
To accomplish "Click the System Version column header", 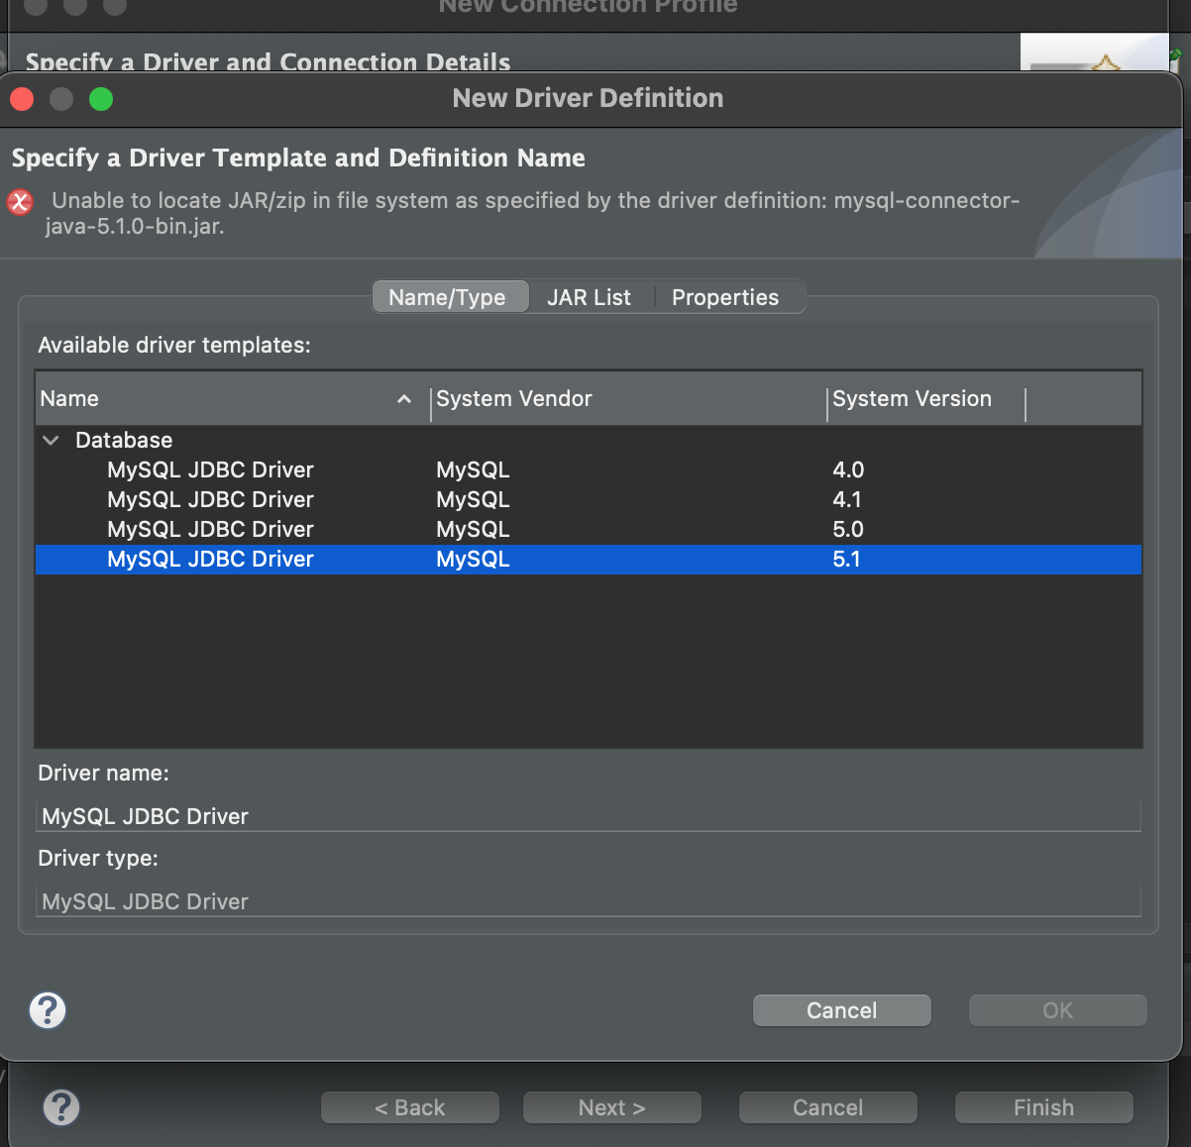I will (x=926, y=399).
